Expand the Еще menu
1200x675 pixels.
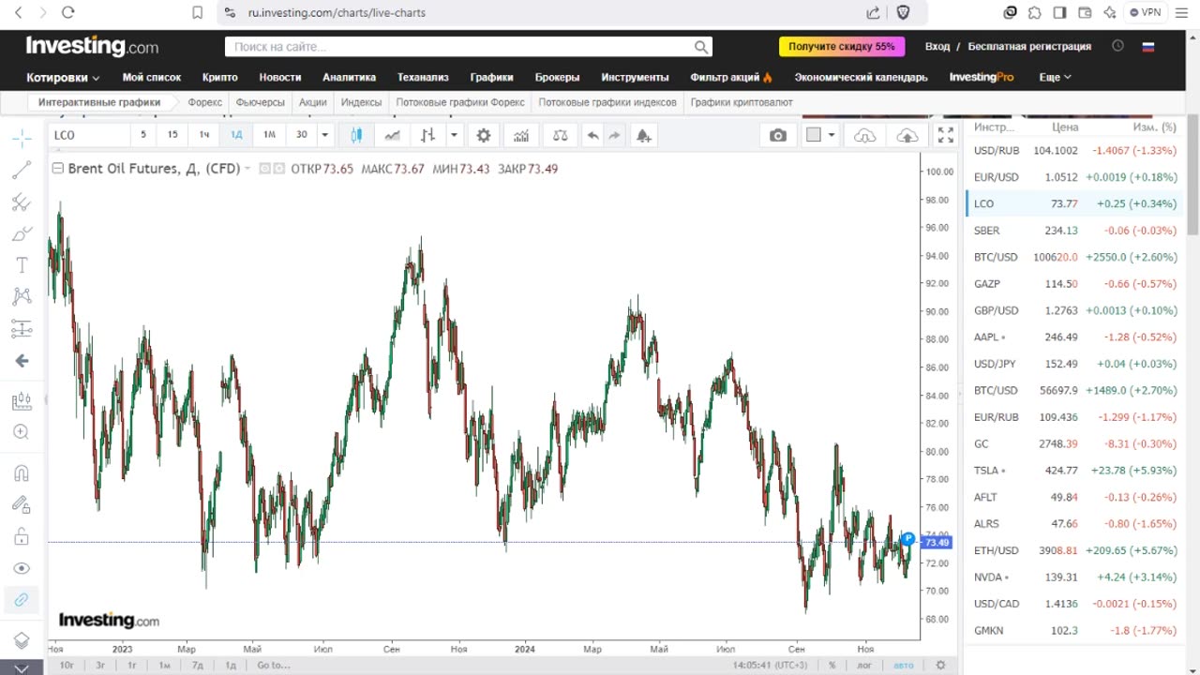(1055, 77)
